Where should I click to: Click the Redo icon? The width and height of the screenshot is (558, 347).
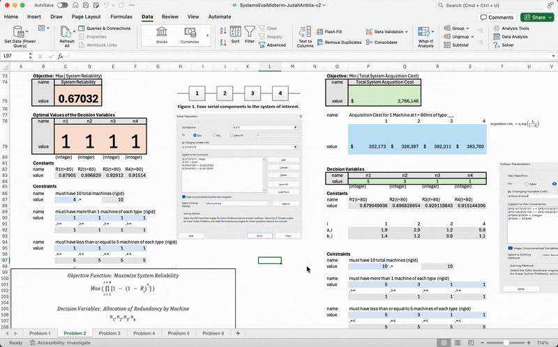[x=121, y=6]
